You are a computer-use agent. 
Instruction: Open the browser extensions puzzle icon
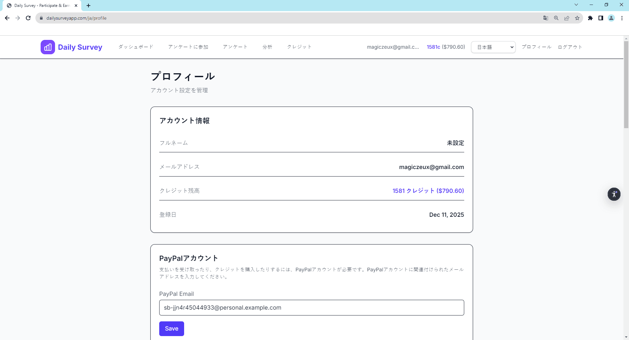(x=591, y=18)
